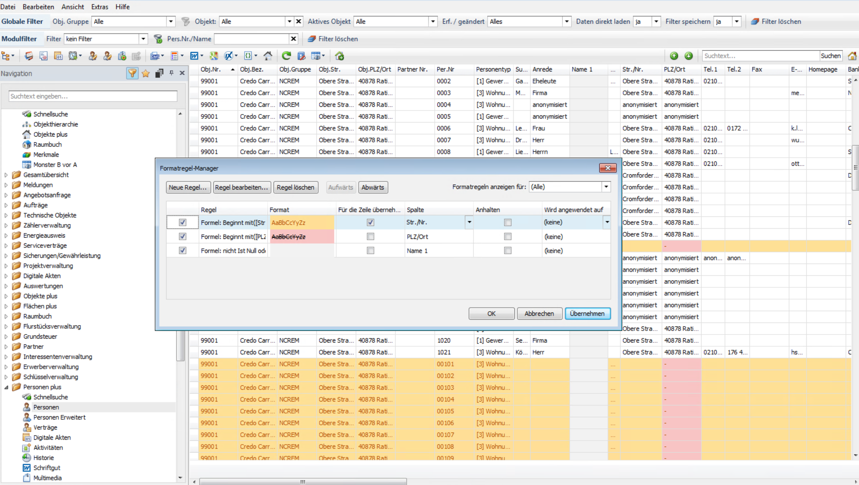Open the Ansicht menu

[72, 7]
